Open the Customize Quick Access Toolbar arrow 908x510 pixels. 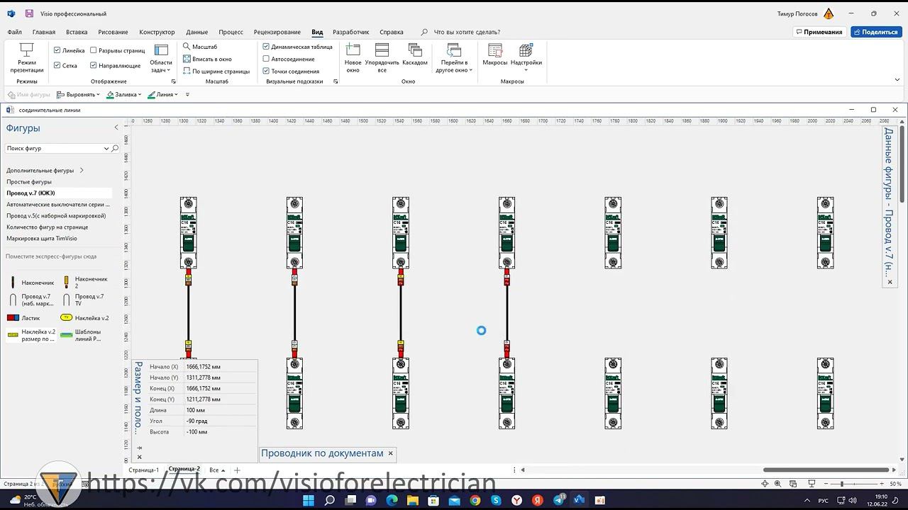(187, 94)
